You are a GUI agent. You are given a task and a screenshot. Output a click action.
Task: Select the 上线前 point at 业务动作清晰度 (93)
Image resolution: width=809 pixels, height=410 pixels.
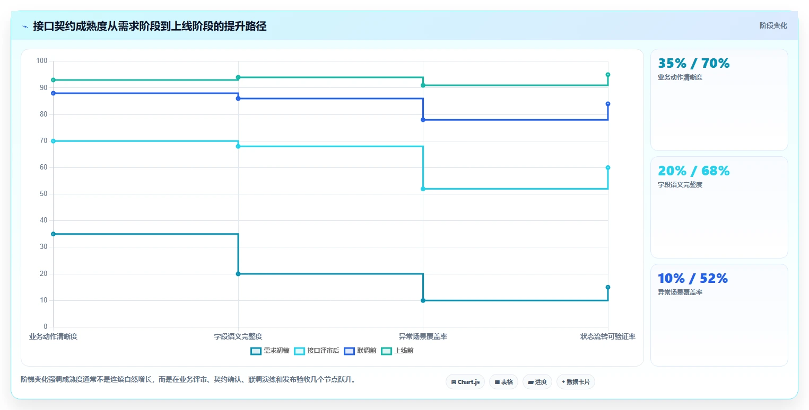point(53,80)
